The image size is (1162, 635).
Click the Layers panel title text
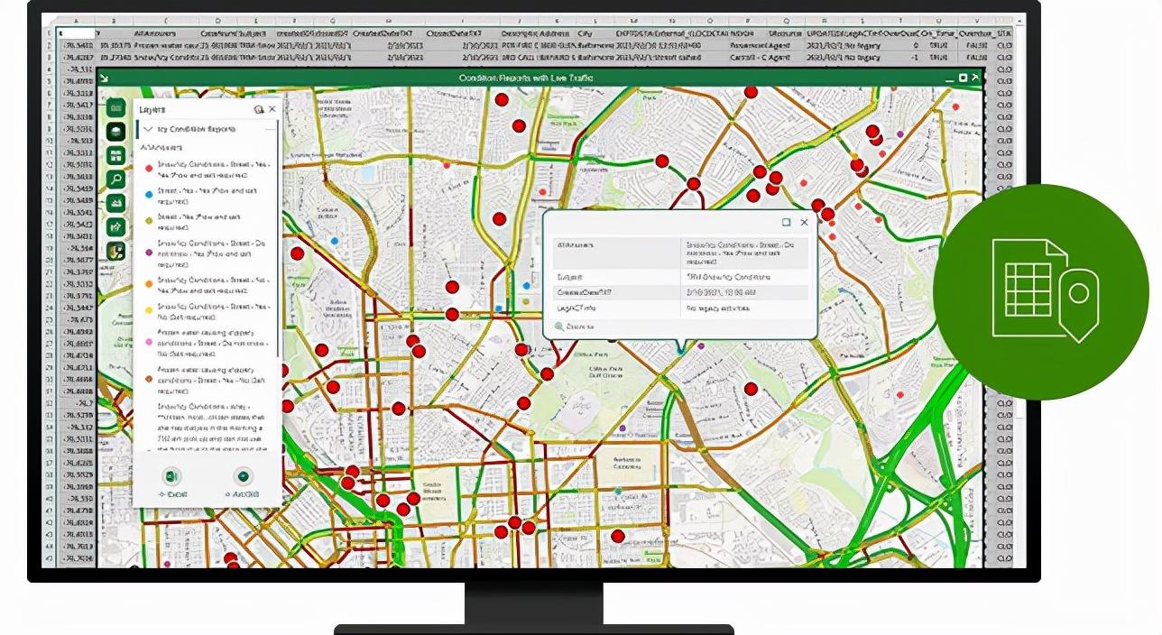tap(152, 109)
